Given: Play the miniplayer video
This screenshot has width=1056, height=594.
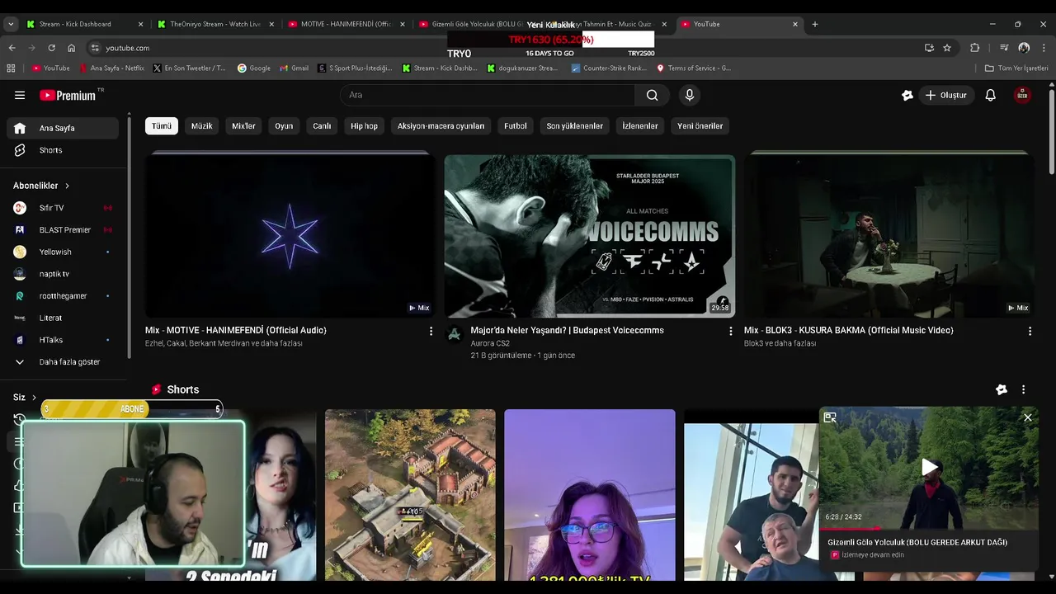Looking at the screenshot, I should [x=929, y=468].
